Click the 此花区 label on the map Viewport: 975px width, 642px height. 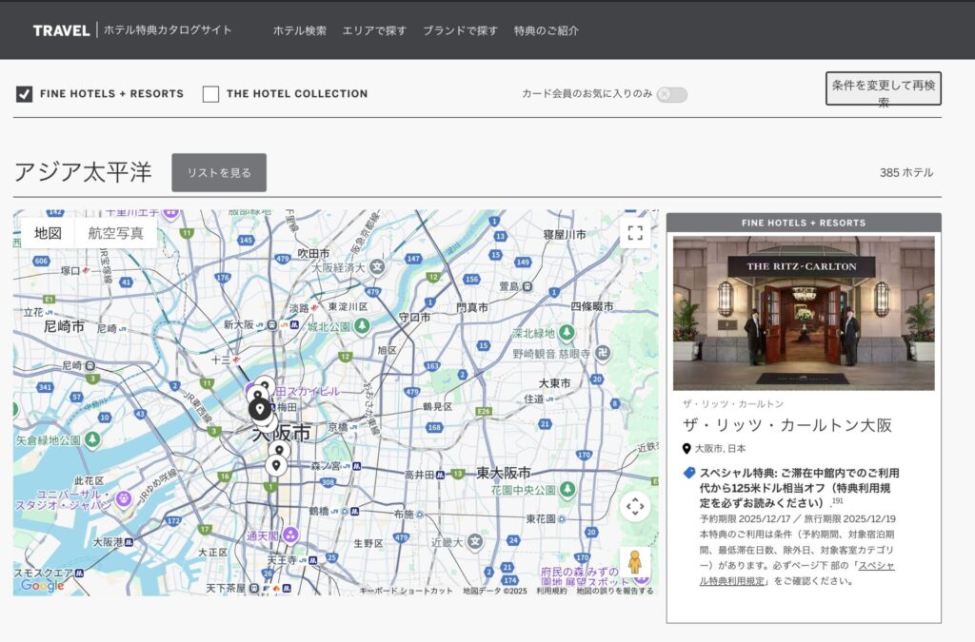point(89,480)
